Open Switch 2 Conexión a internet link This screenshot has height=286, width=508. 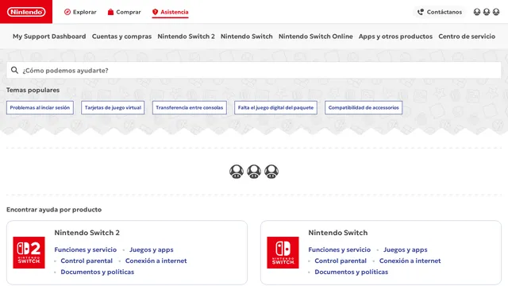click(156, 261)
